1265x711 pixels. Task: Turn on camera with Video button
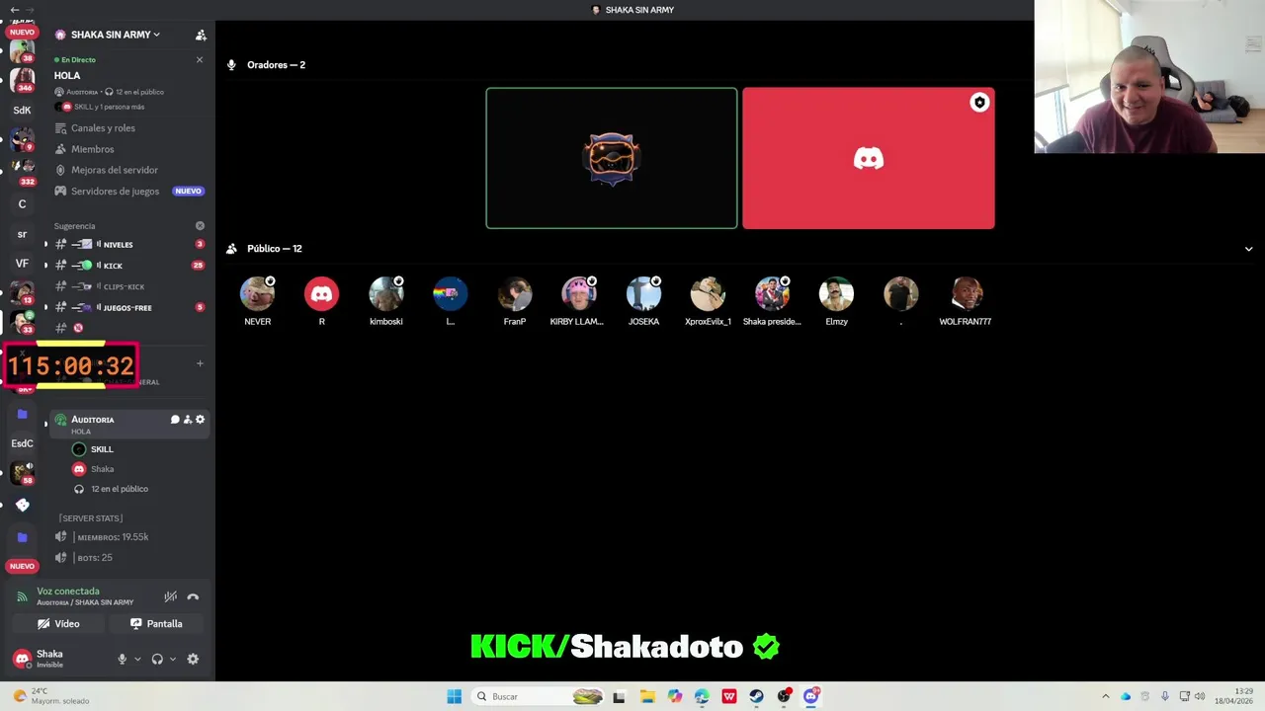tap(58, 624)
